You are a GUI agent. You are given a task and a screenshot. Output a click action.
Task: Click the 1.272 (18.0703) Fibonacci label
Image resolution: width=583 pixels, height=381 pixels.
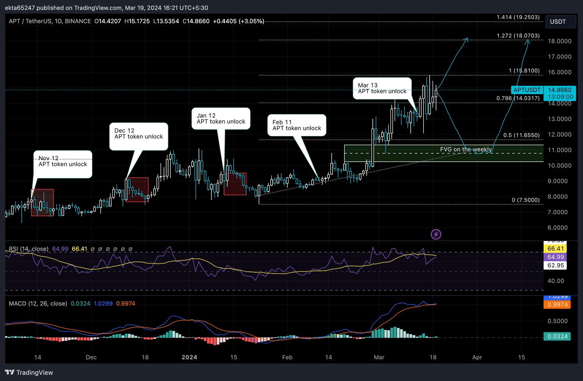[x=518, y=36]
